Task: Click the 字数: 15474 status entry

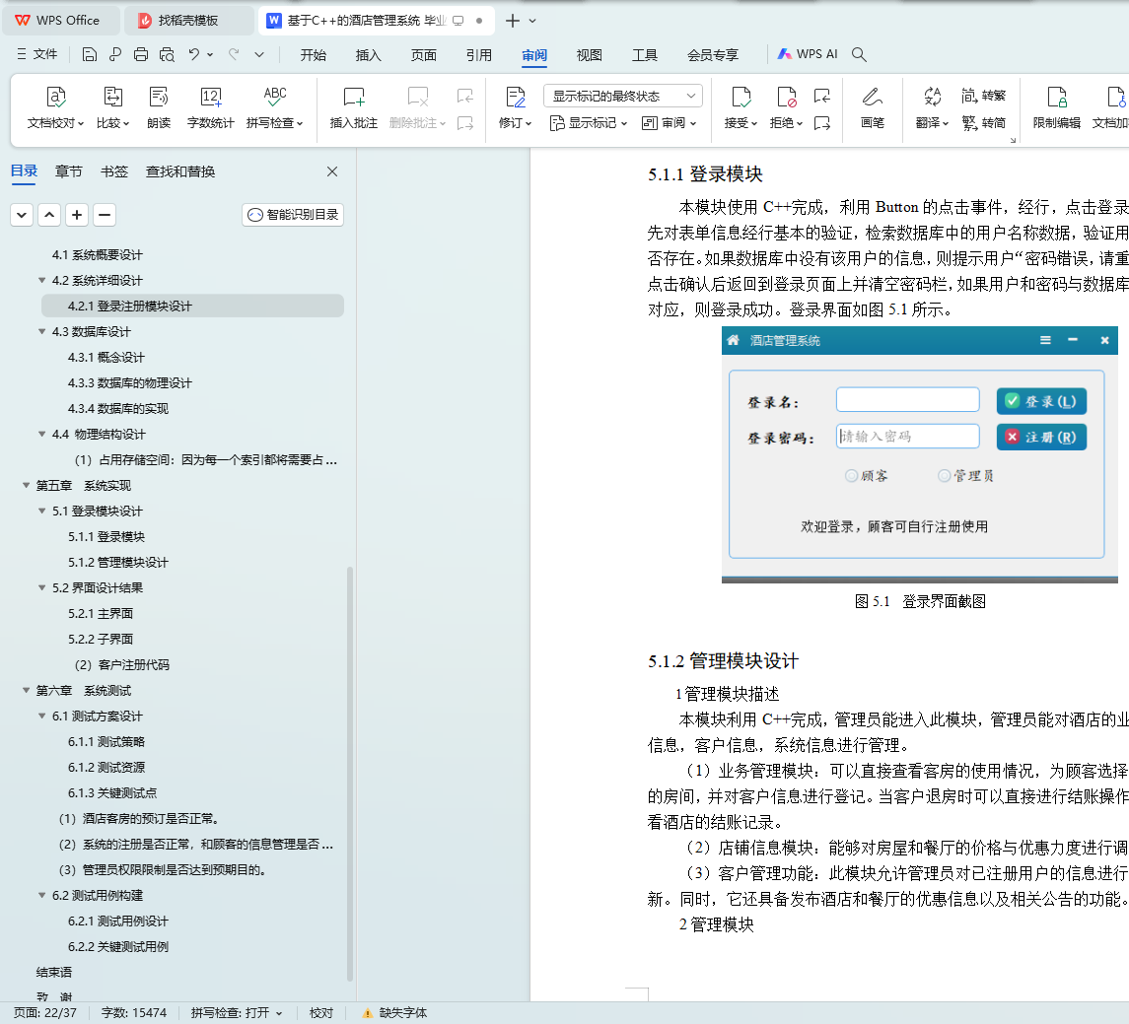Action: [134, 1013]
